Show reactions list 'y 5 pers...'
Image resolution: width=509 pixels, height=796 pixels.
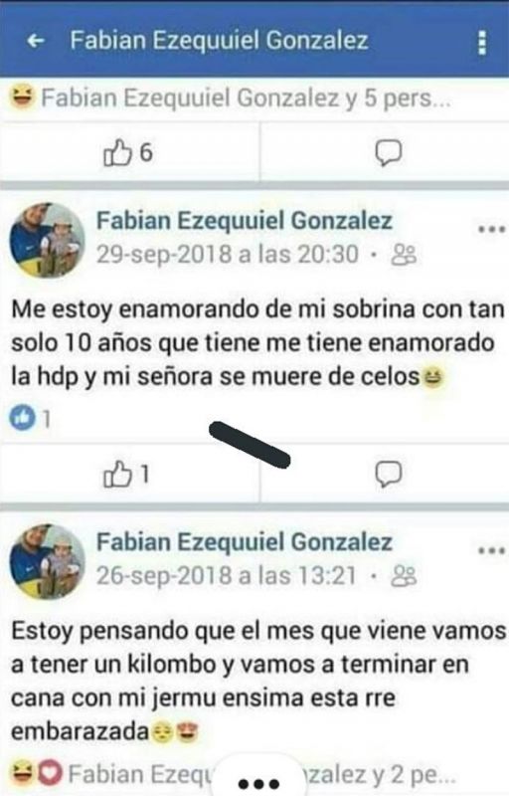(x=231, y=99)
